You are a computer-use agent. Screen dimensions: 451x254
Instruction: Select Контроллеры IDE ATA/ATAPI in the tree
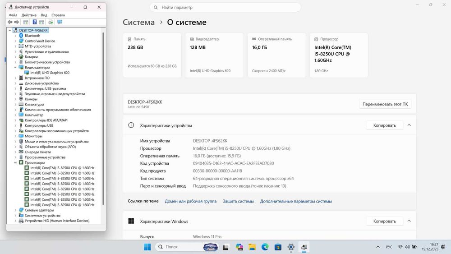[x=46, y=120]
